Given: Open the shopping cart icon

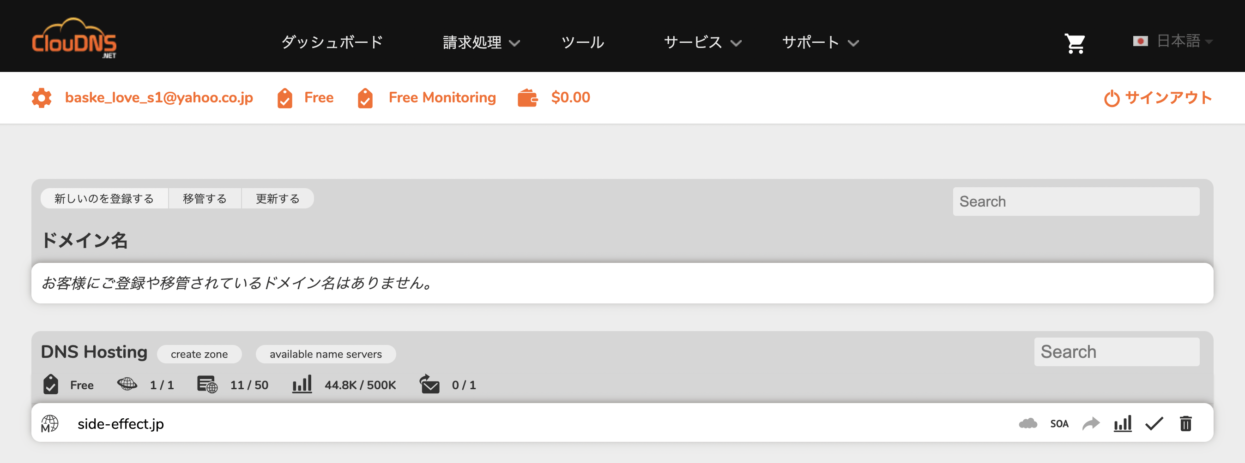Looking at the screenshot, I should (1075, 43).
